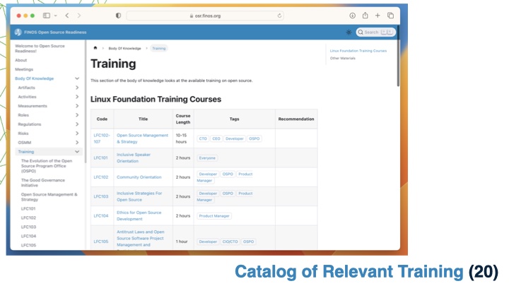The image size is (509, 286).
Task: Expand the Regulations section chevron
Action: point(77,124)
